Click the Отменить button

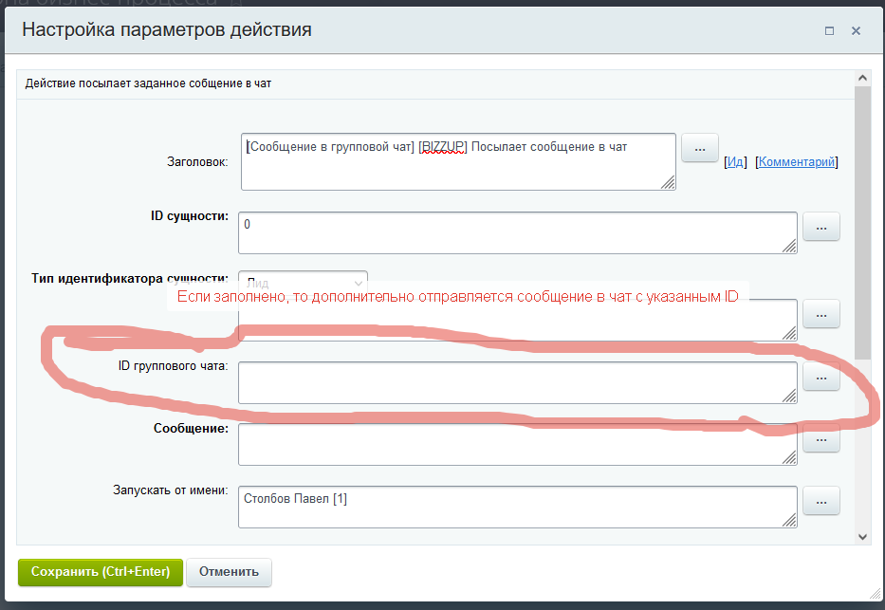[230, 572]
